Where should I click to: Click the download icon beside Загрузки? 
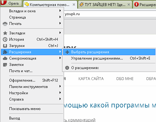(5, 46)
